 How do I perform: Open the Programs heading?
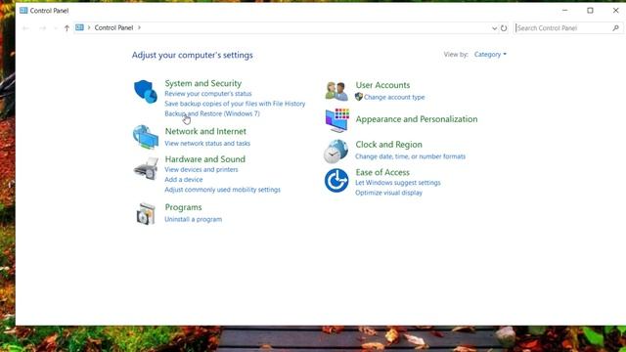click(x=183, y=207)
